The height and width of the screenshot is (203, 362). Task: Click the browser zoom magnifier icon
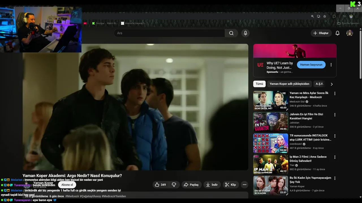pyautogui.click(x=313, y=16)
